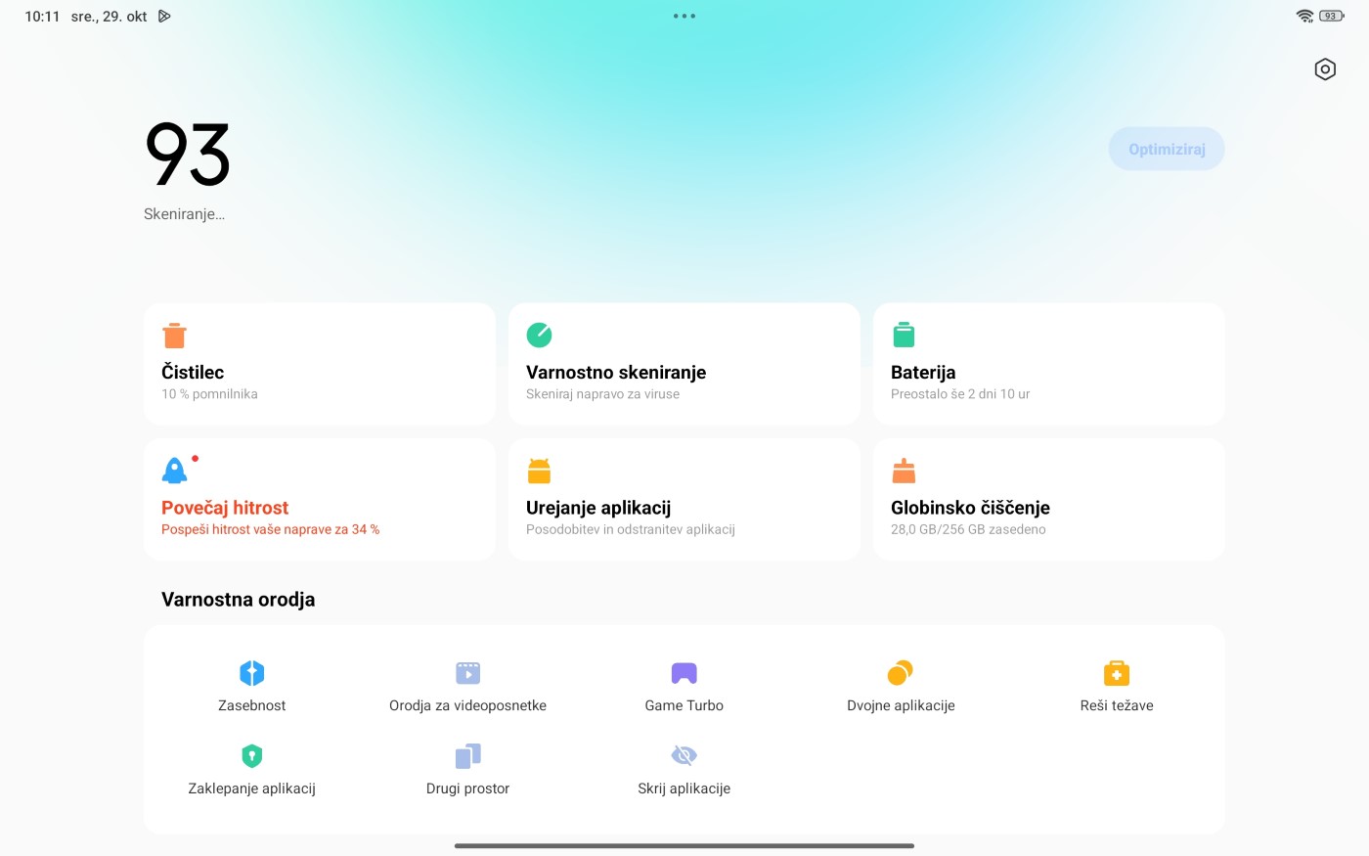The image size is (1369, 856).
Task: Tap the Optimiziraj button
Action: point(1166,150)
